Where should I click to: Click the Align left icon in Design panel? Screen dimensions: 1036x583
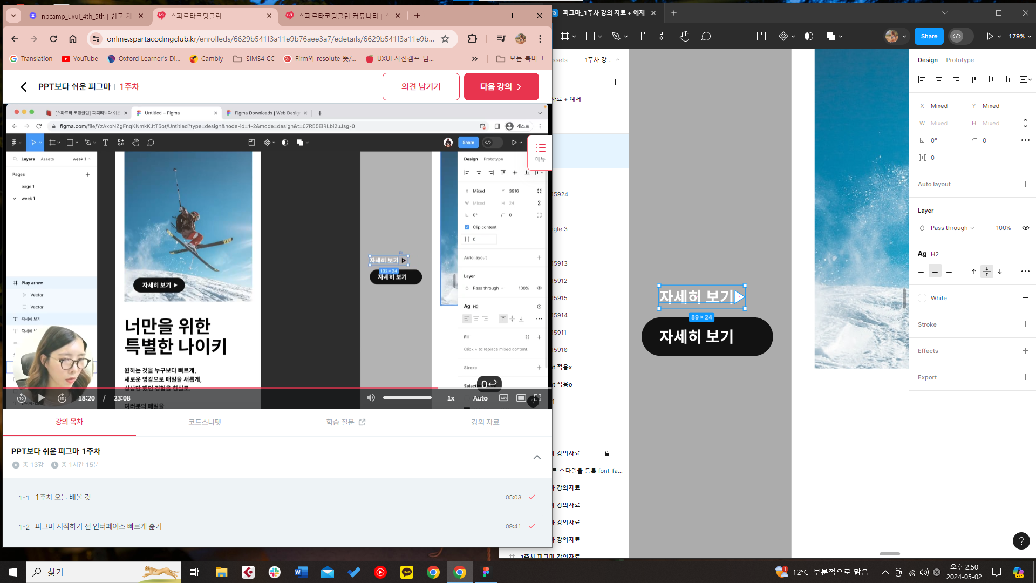click(922, 79)
